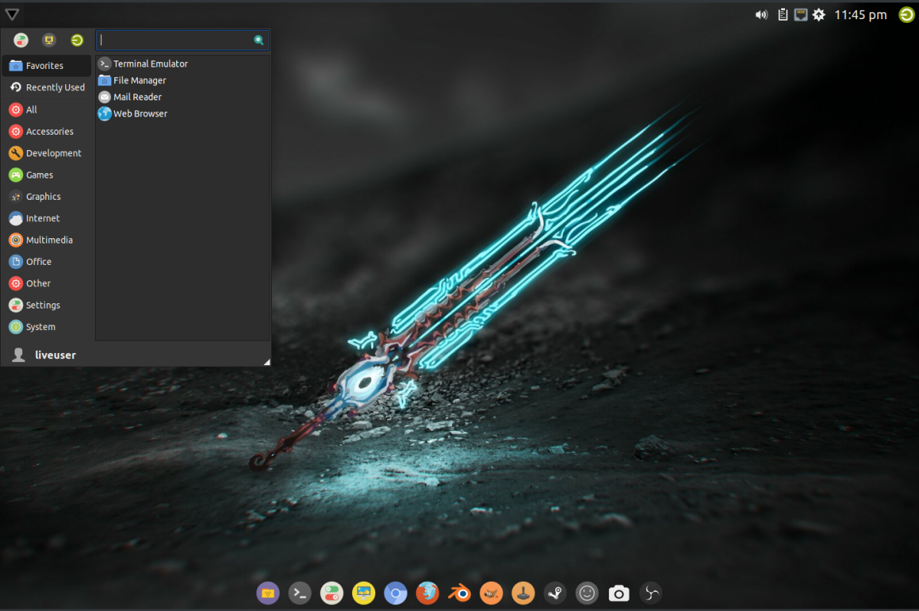Click the logout icon in menu header
The image size is (919, 611).
77,40
